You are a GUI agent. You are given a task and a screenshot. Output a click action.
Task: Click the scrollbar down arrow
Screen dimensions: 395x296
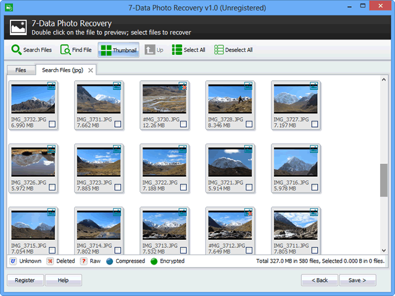[384, 250]
